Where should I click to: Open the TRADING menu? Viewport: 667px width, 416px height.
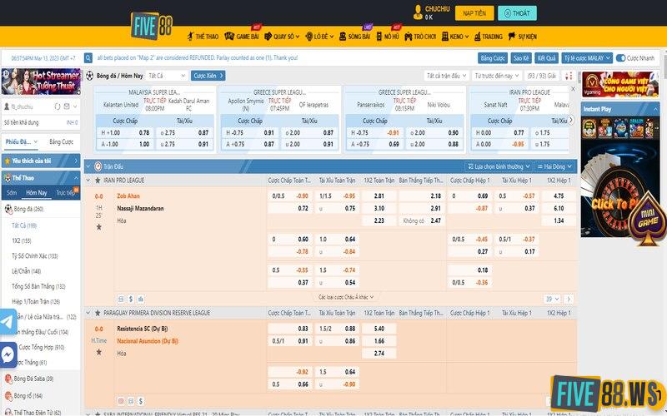point(489,37)
